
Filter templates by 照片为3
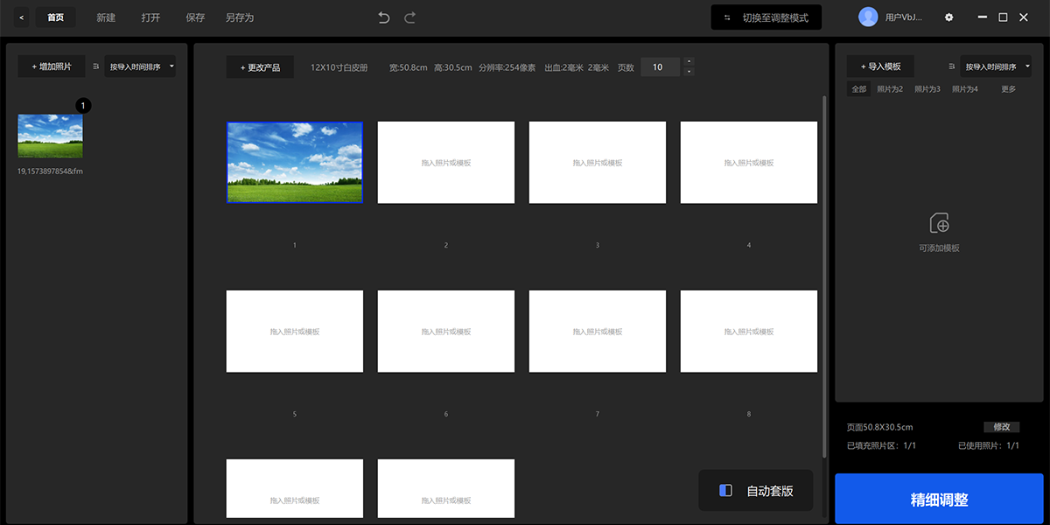point(927,89)
